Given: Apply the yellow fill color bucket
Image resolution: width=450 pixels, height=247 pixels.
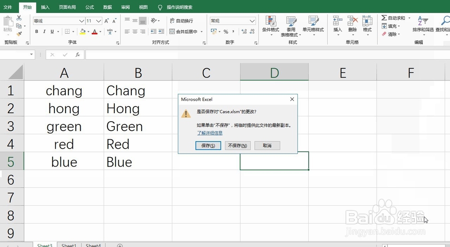Looking at the screenshot, I should coord(83,31).
